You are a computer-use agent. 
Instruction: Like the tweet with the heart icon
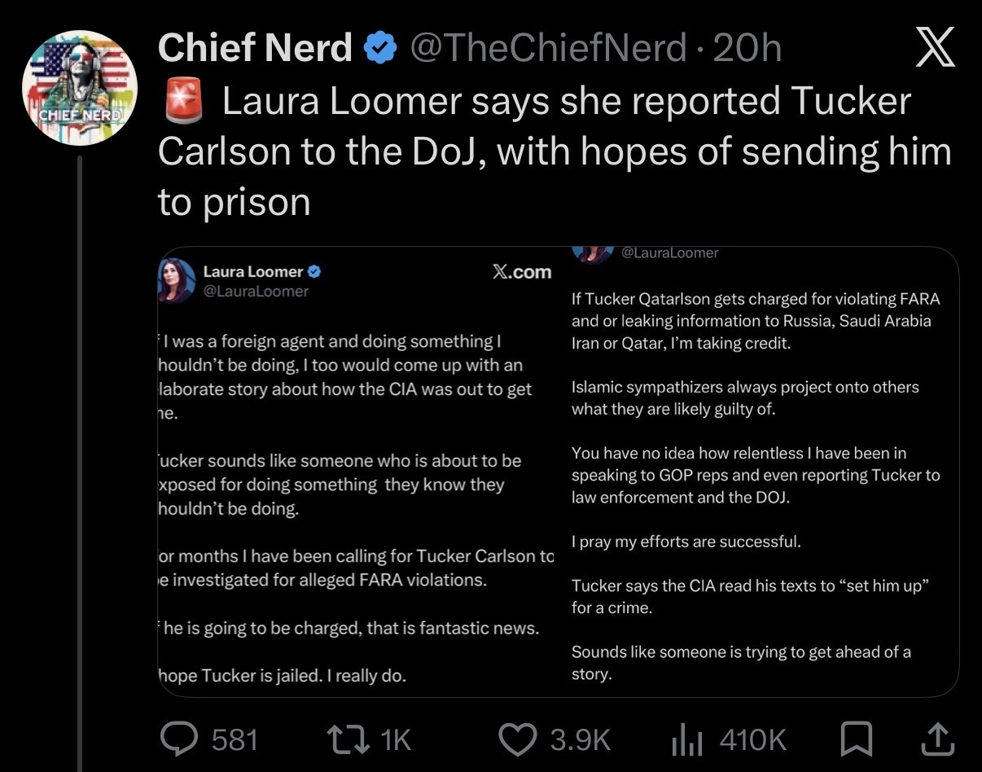coord(519,739)
